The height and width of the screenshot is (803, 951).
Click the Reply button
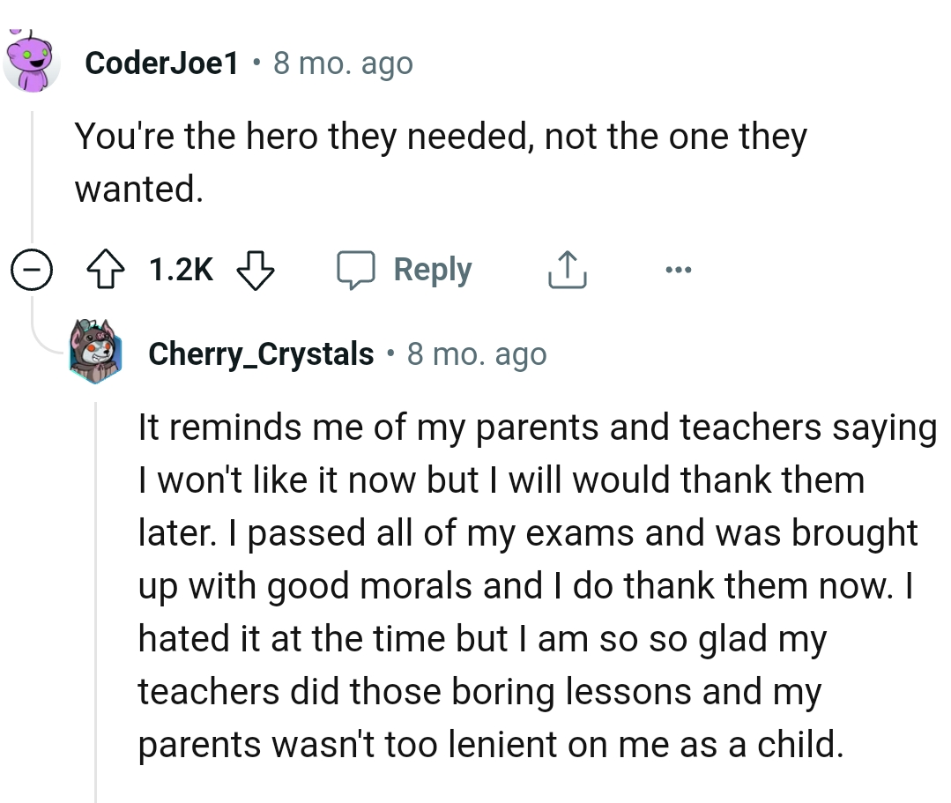432,270
